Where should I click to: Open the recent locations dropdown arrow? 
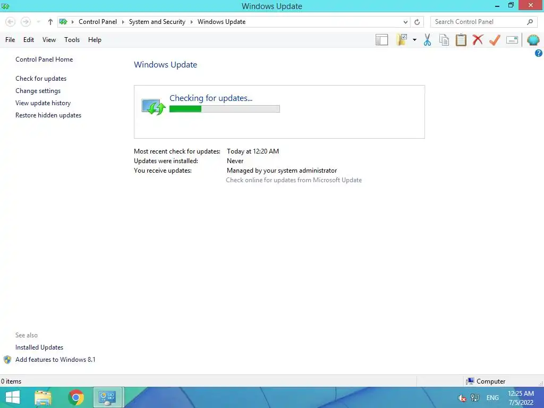coord(38,22)
